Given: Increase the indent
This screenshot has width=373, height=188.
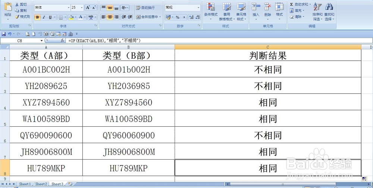Looking at the screenshot, I should pyautogui.click(x=130, y=17).
